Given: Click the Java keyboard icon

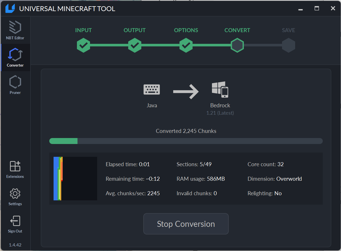Looking at the screenshot, I should click(152, 89).
